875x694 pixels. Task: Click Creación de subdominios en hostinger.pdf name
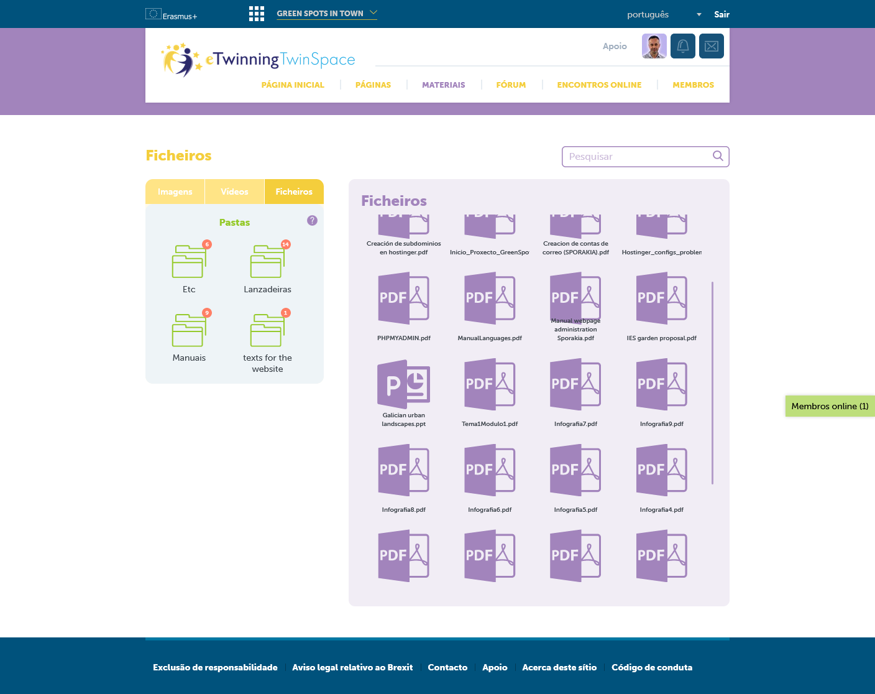[x=404, y=248]
